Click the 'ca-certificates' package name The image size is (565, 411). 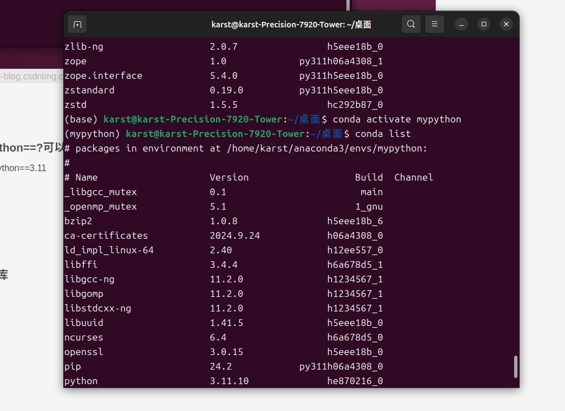pos(106,235)
